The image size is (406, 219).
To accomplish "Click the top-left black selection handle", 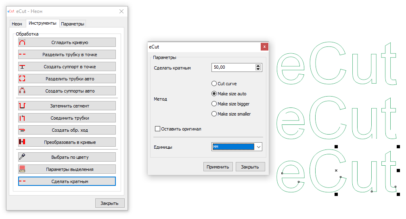I will point(336,147).
